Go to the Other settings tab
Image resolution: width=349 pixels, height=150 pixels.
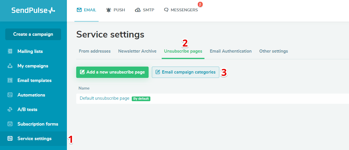tap(273, 51)
